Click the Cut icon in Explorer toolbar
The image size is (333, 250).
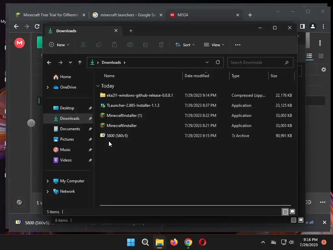tap(83, 45)
